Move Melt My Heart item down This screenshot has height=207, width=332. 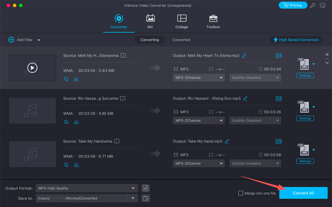click(327, 63)
